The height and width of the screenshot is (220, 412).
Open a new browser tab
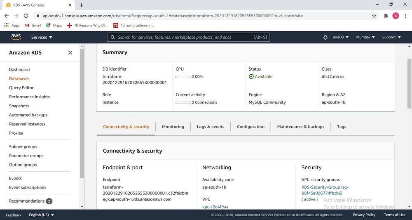coord(82,5)
